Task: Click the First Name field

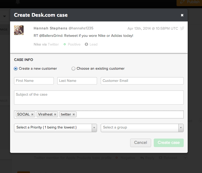Action: [34, 81]
